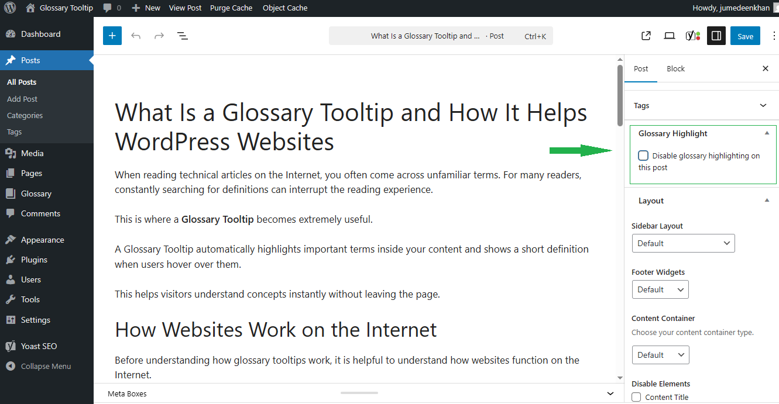Click the WordPress logo in the admin bar
The width and height of the screenshot is (779, 404).
click(9, 8)
